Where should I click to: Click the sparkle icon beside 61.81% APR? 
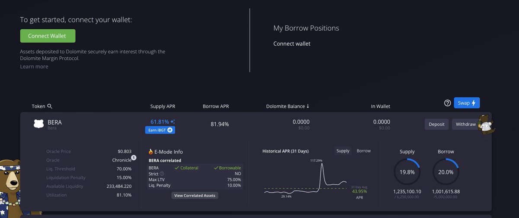[173, 122]
